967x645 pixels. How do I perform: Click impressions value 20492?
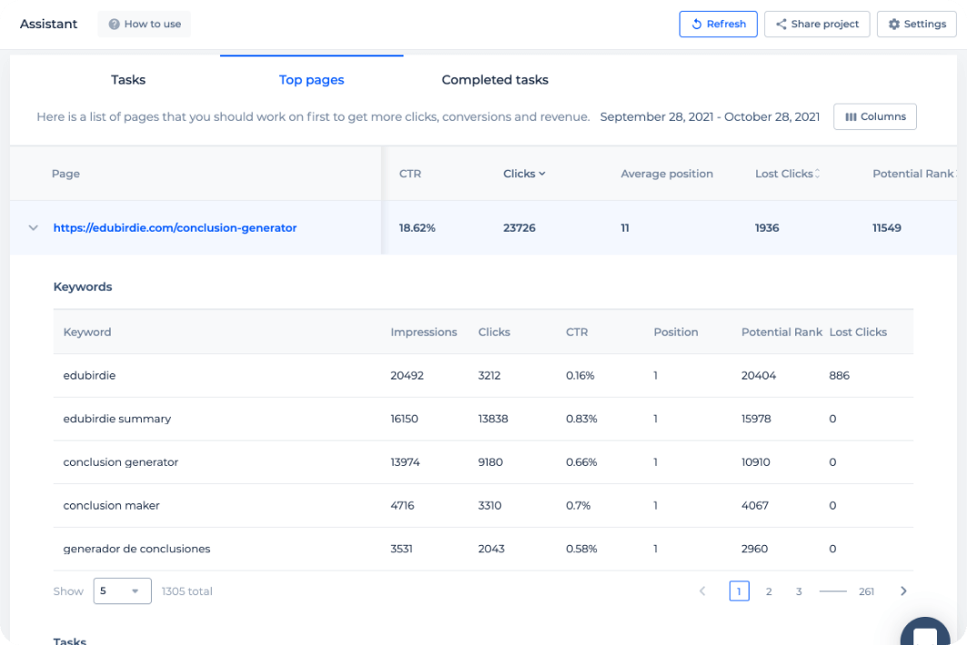pos(407,375)
